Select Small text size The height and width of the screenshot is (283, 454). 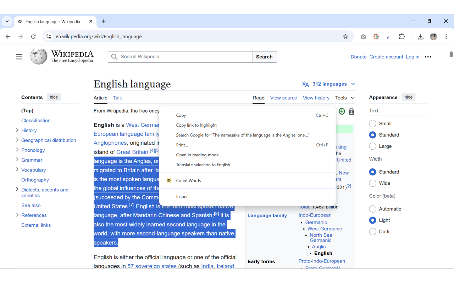tap(372, 123)
